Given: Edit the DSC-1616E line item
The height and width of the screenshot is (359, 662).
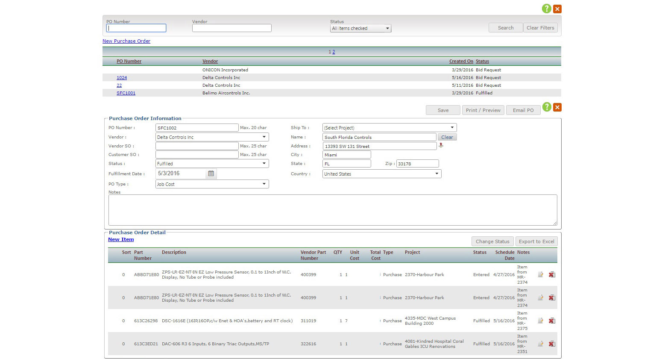Looking at the screenshot, I should point(540,321).
